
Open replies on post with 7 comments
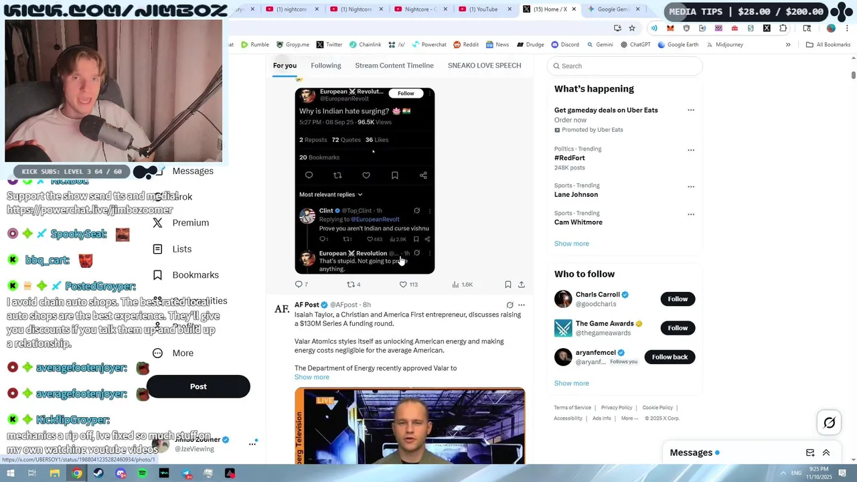click(301, 285)
